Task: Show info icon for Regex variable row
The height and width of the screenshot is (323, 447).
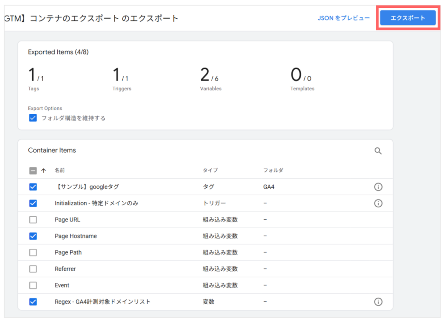Action: coord(378,302)
